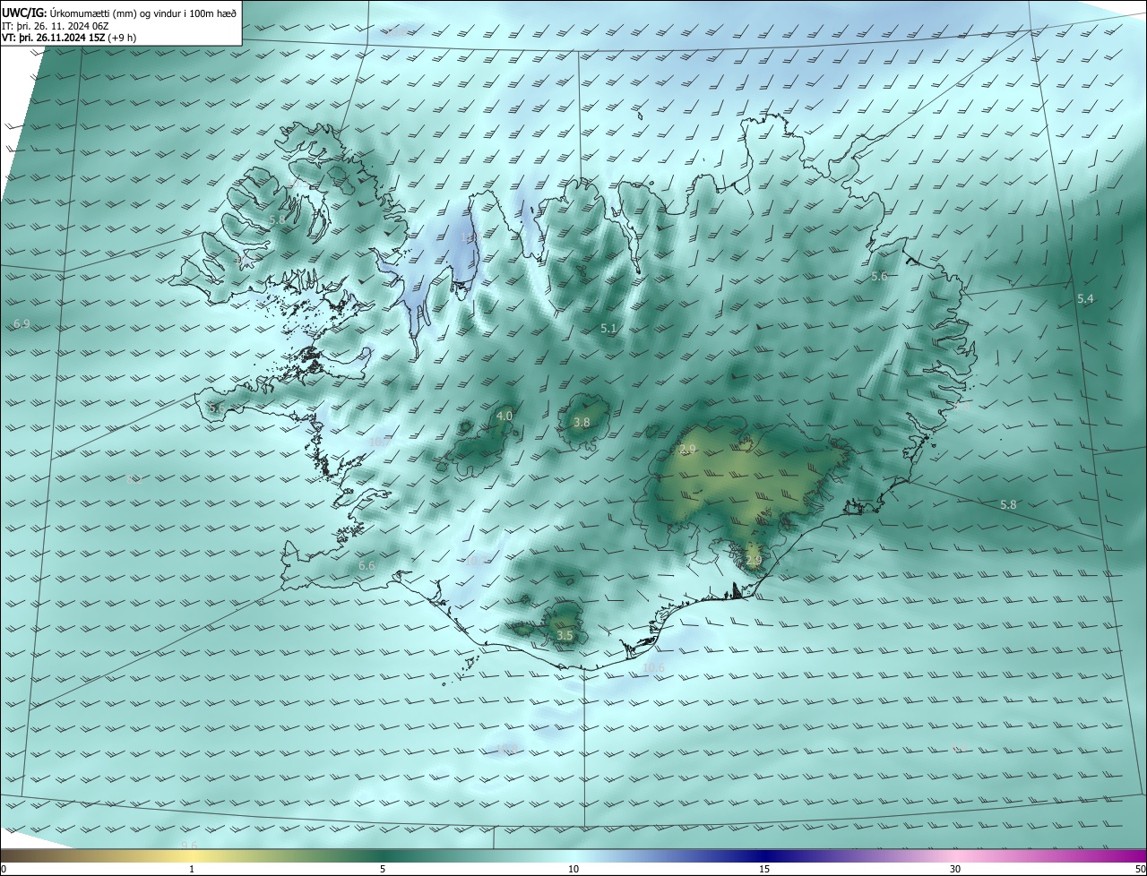Click the 'VT: þri. 26.11.2024 15Z (+9 h)' line
The width and height of the screenshot is (1147, 876).
click(70, 38)
